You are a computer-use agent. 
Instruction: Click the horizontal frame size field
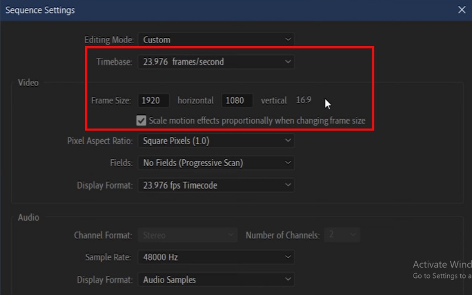click(154, 100)
